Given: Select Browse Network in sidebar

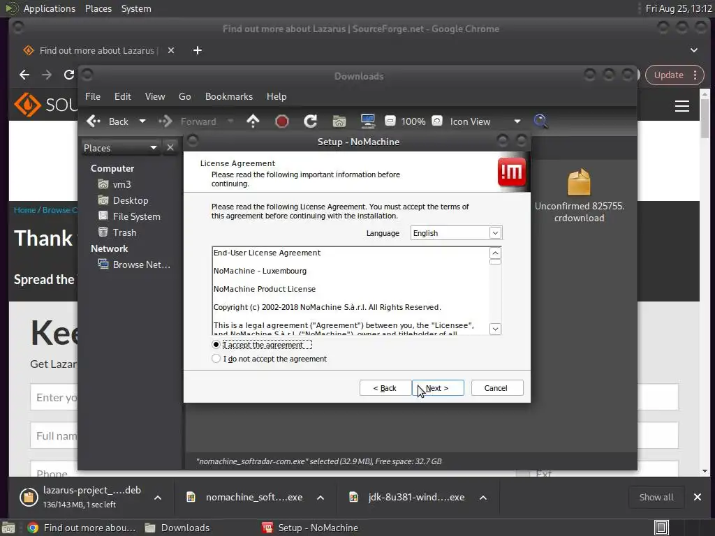Looking at the screenshot, I should click(135, 265).
